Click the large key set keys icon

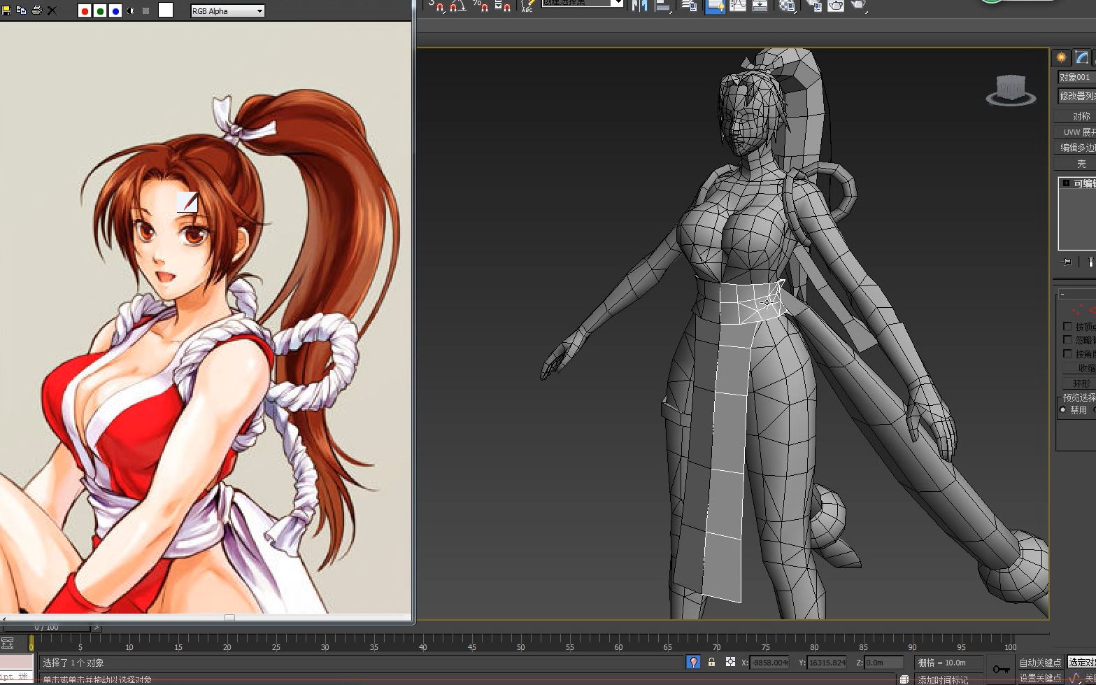tap(1001, 670)
